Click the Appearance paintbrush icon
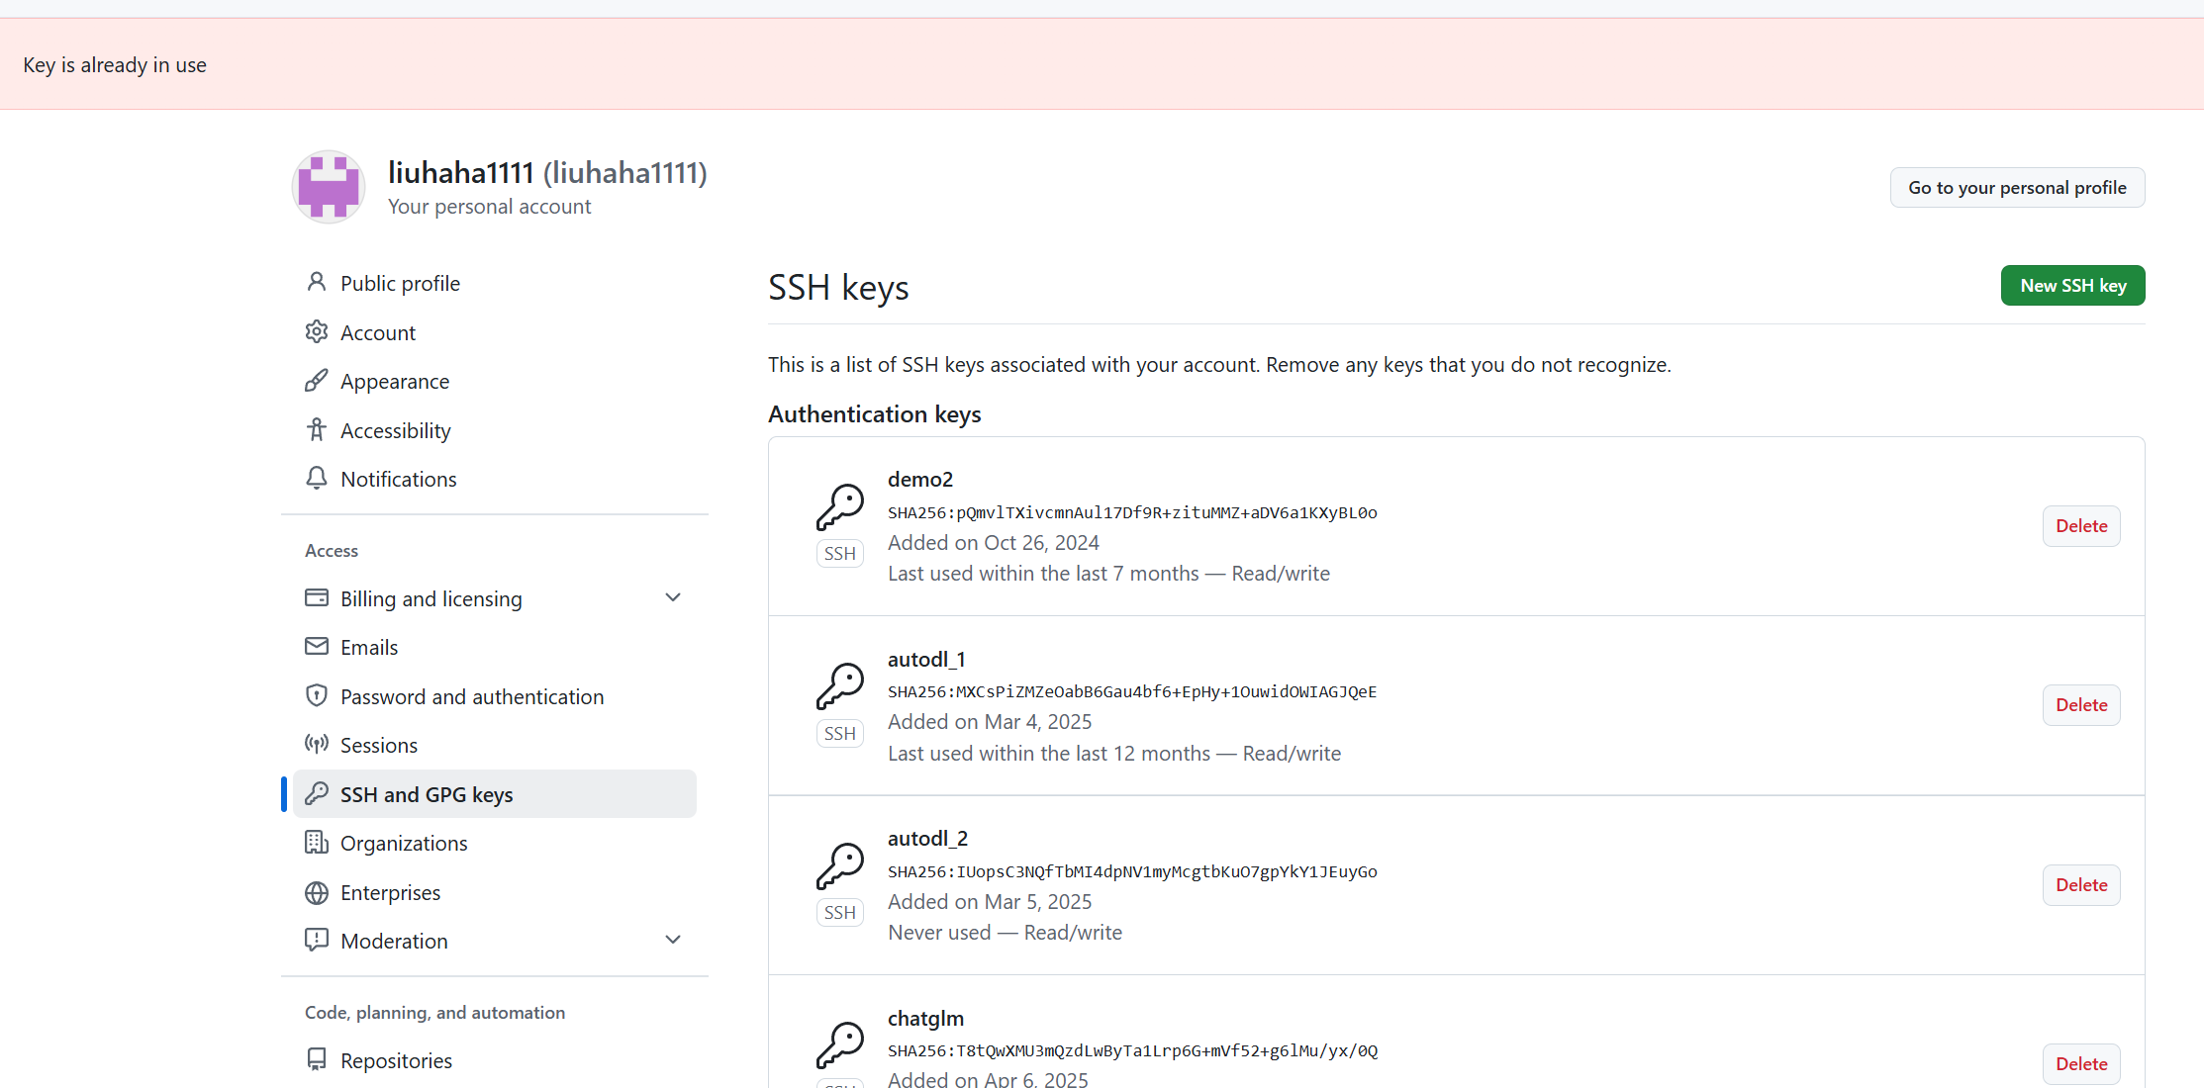2204x1088 pixels. tap(316, 381)
